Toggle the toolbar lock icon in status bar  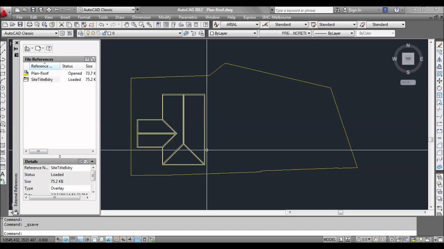pyautogui.click(x=399, y=239)
